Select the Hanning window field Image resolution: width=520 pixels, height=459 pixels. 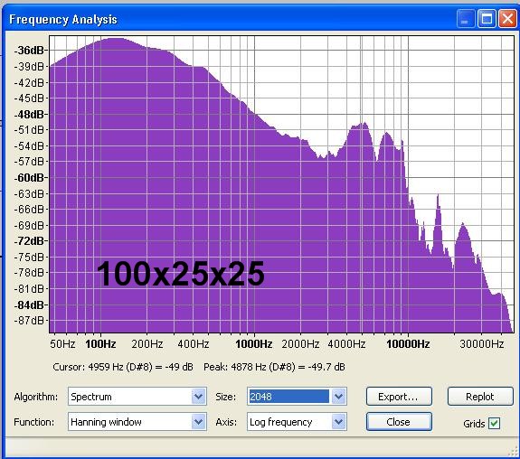pos(130,422)
